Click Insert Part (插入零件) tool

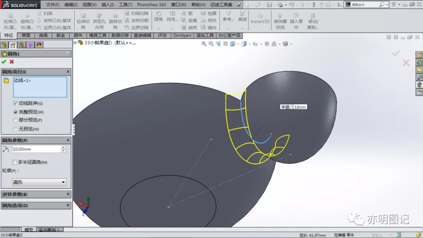click(296, 21)
